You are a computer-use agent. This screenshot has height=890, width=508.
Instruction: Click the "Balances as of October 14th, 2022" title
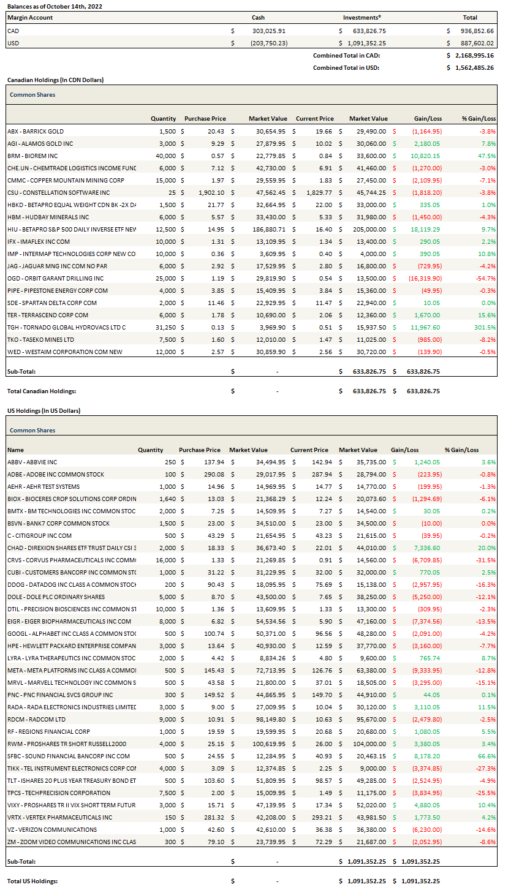click(55, 6)
